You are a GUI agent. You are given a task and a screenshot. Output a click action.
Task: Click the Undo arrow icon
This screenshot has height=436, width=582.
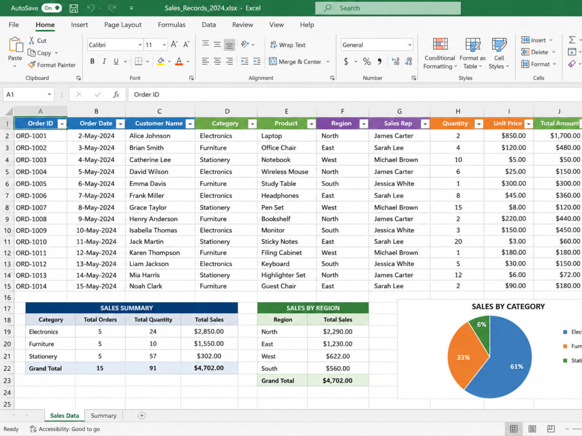pos(91,8)
